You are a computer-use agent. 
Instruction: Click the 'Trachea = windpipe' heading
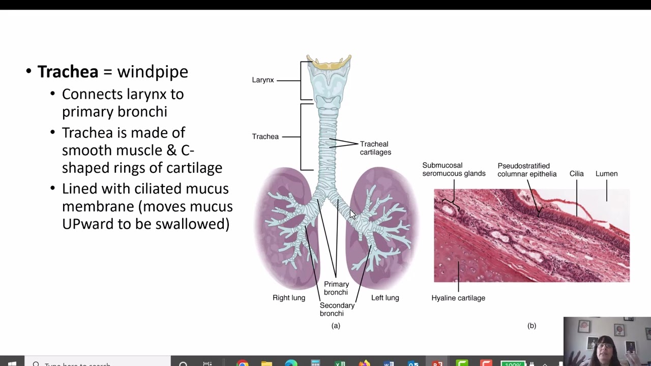(x=112, y=72)
